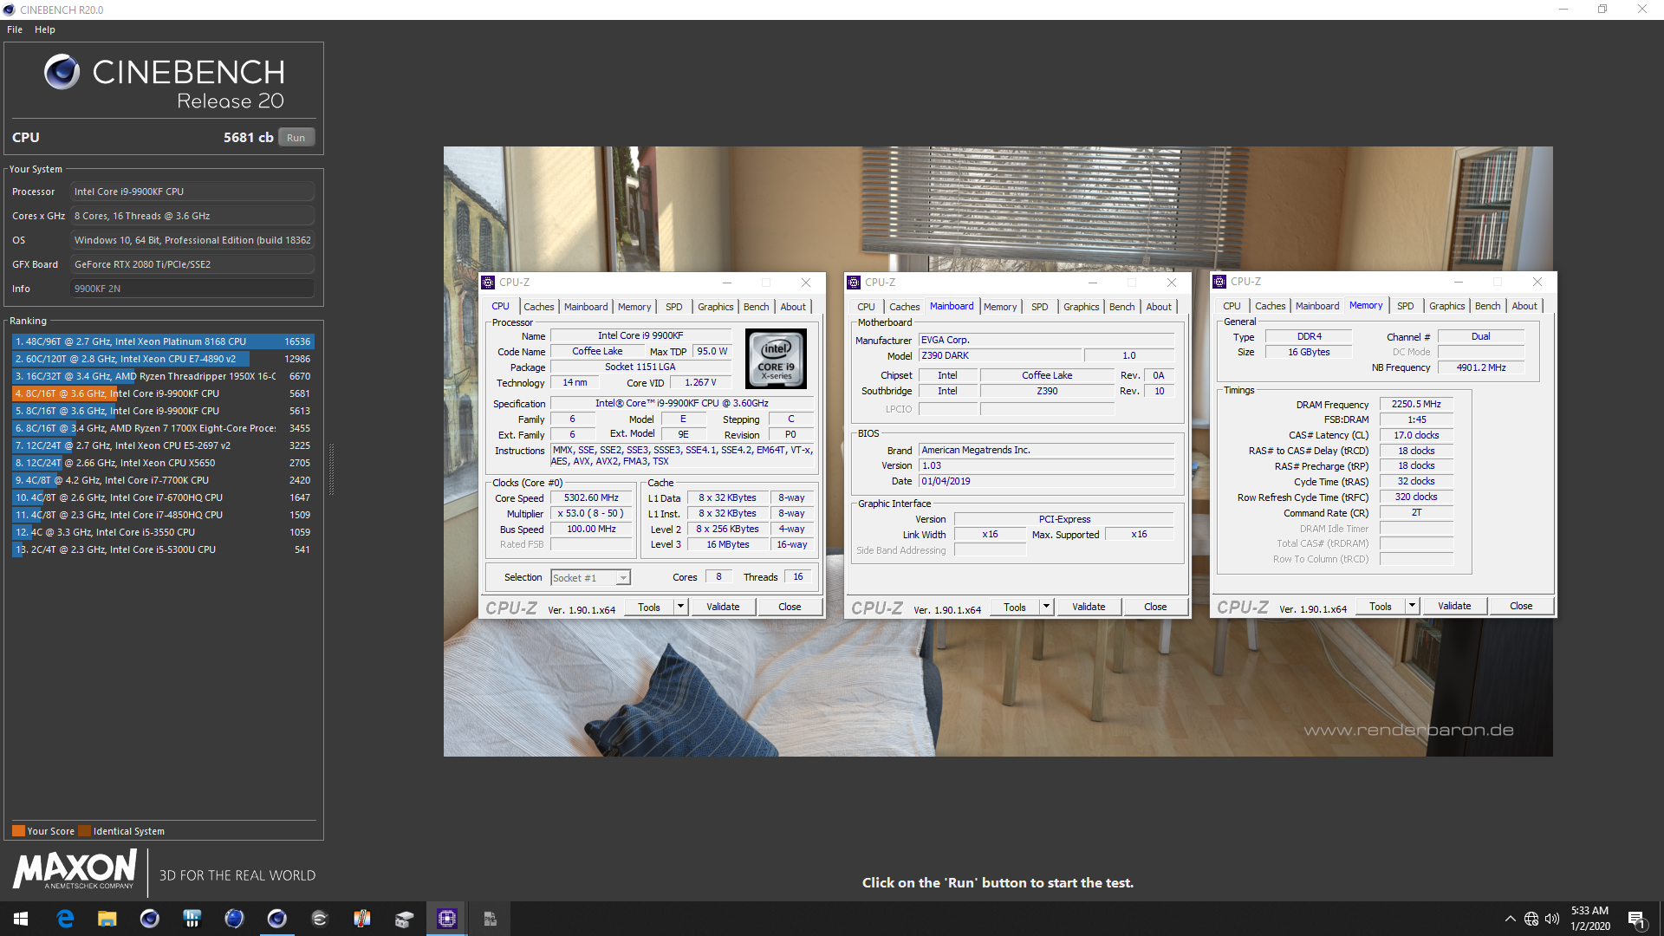Open the Action Center notification icon
The height and width of the screenshot is (936, 1664).
(x=1637, y=919)
